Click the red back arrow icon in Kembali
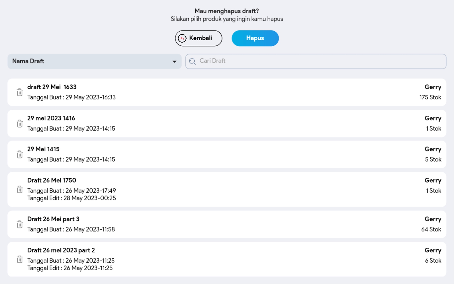Image resolution: width=454 pixels, height=284 pixels. click(x=182, y=38)
